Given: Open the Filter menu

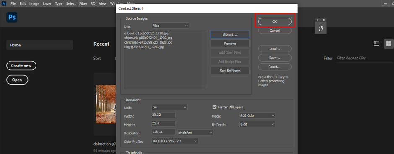Looking at the screenshot, I should pyautogui.click(x=83, y=3).
